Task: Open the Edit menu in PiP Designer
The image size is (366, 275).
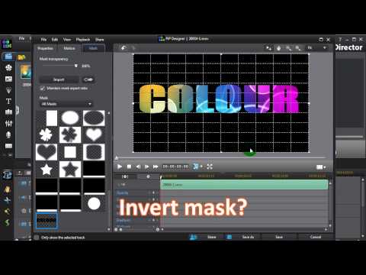Action: (x=55, y=40)
